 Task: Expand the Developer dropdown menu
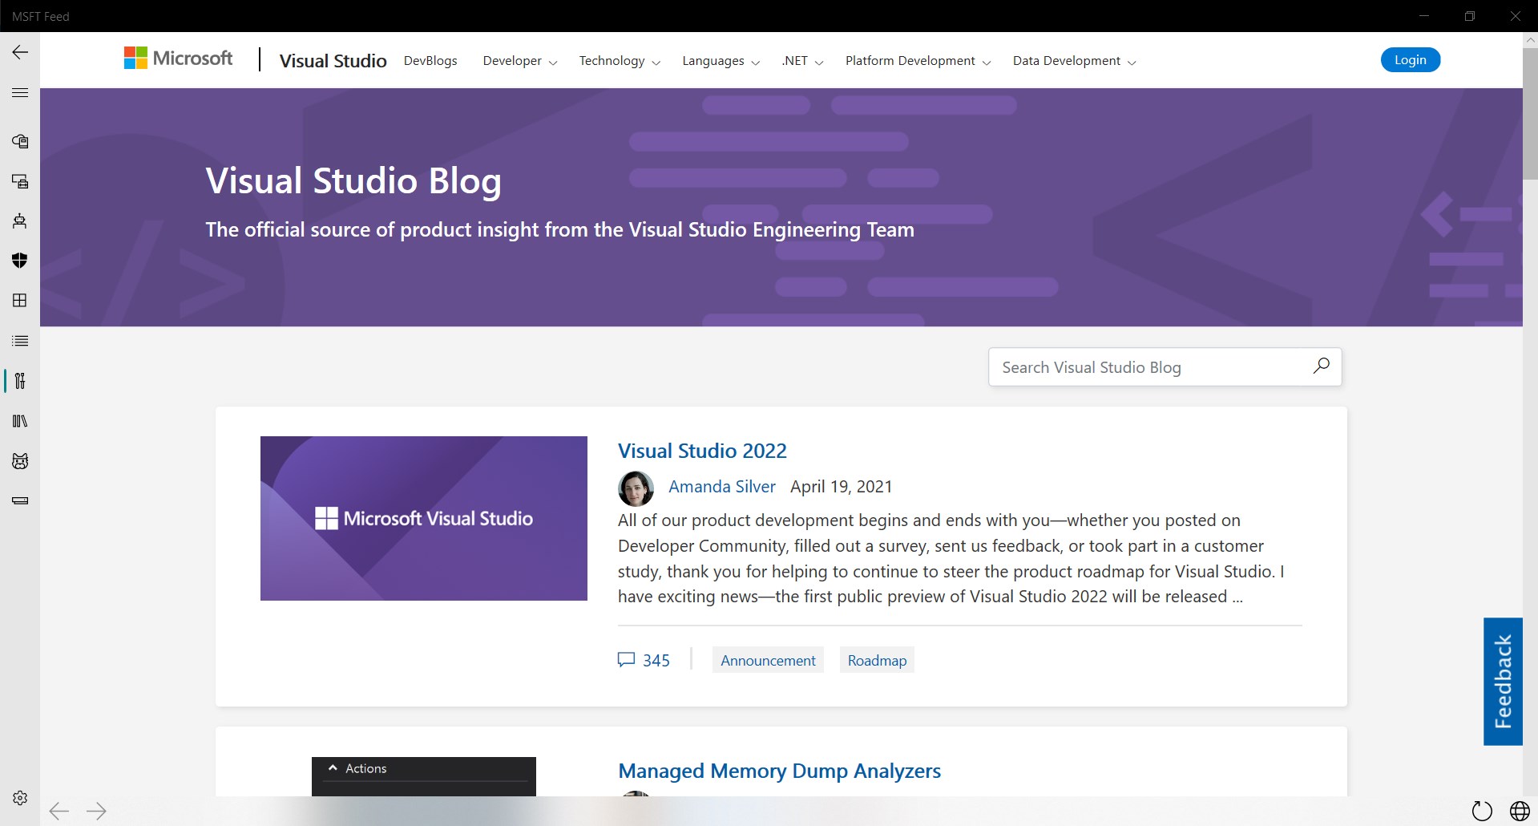[x=519, y=61]
